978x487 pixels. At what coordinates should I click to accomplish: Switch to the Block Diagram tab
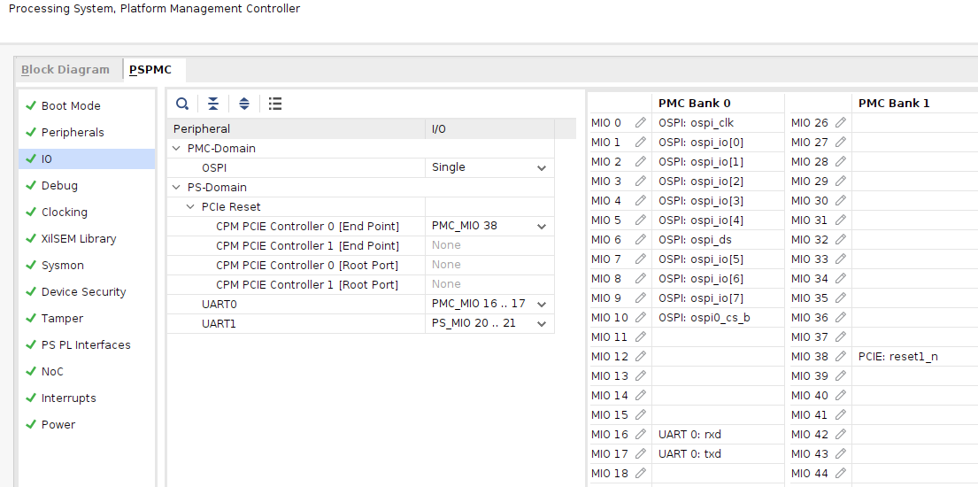65,70
